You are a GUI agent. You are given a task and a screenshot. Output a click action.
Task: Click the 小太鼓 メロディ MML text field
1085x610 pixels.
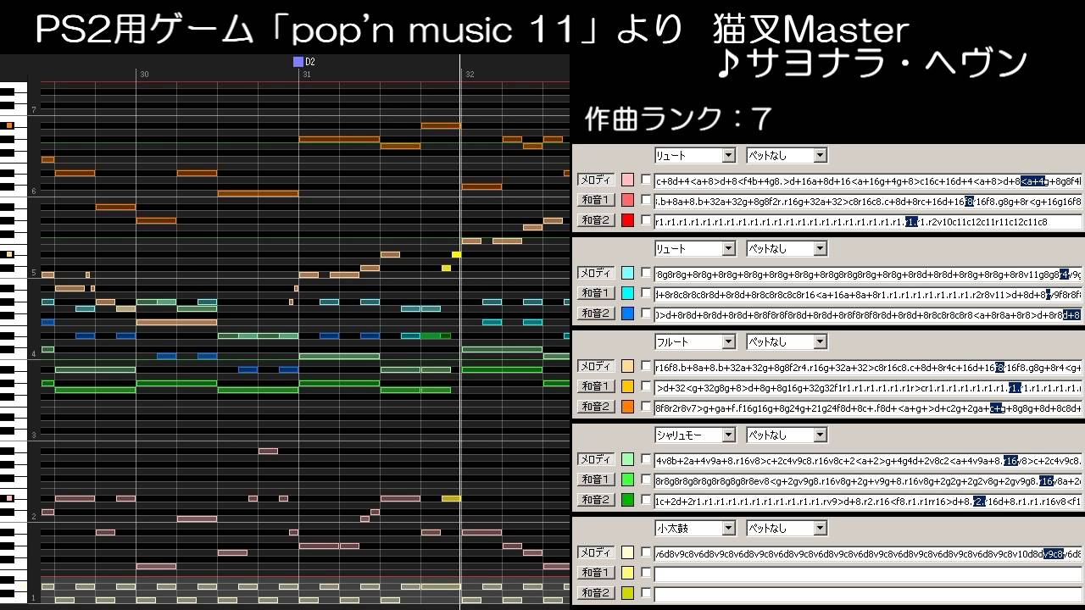pos(869,553)
